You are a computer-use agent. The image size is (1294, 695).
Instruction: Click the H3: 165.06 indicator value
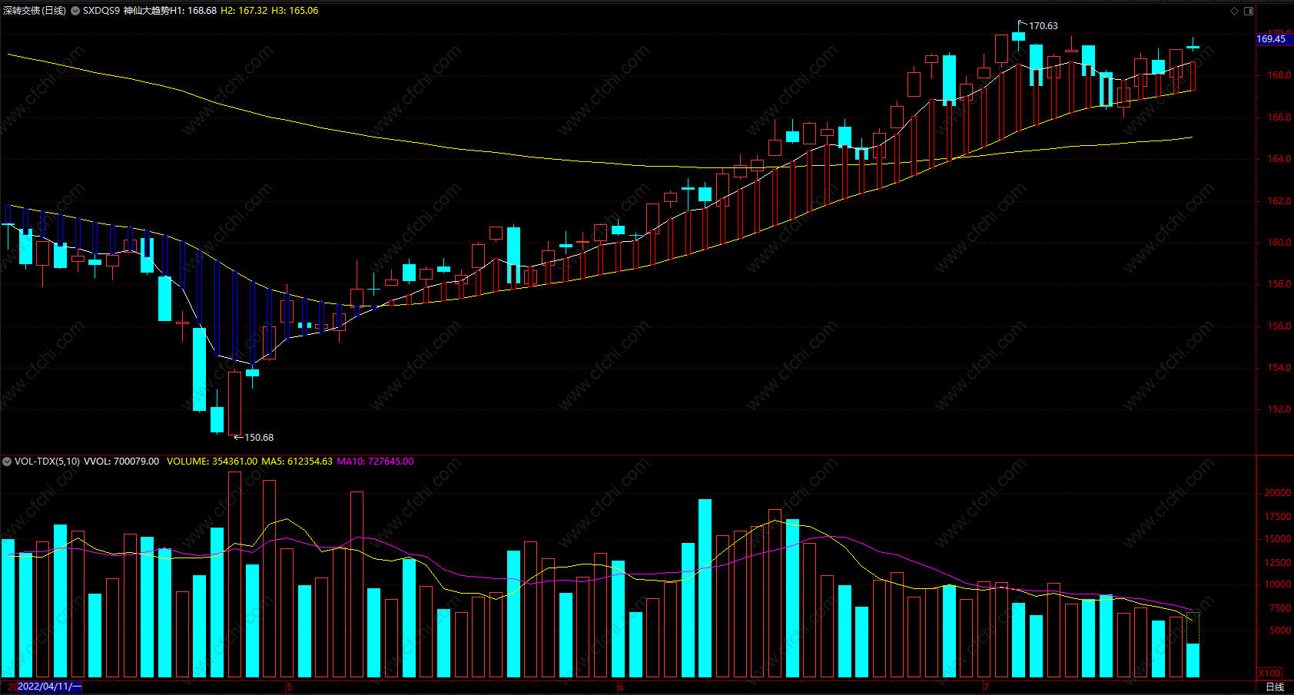pos(295,11)
